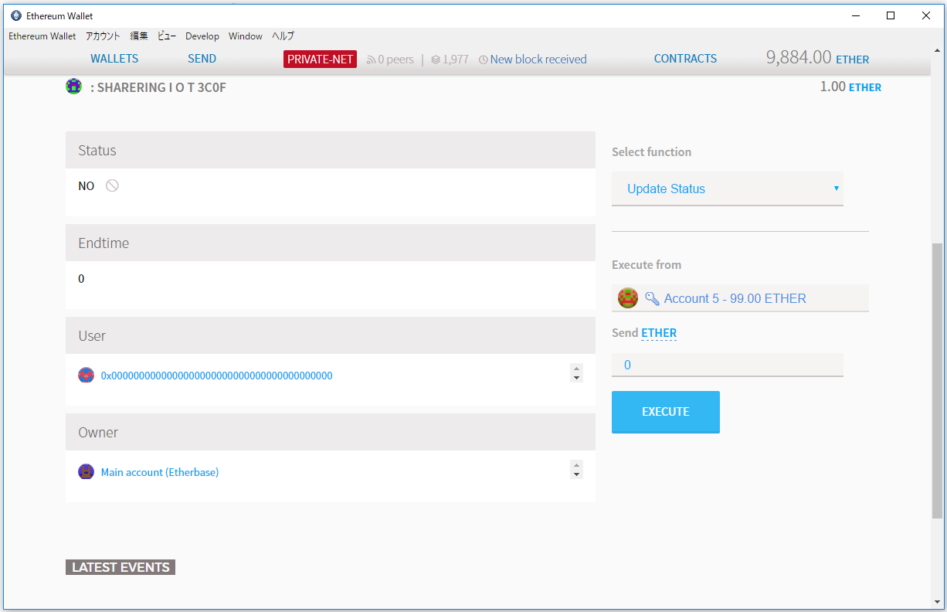The width and height of the screenshot is (947, 612).
Task: Click the Status section header
Action: [x=331, y=150]
